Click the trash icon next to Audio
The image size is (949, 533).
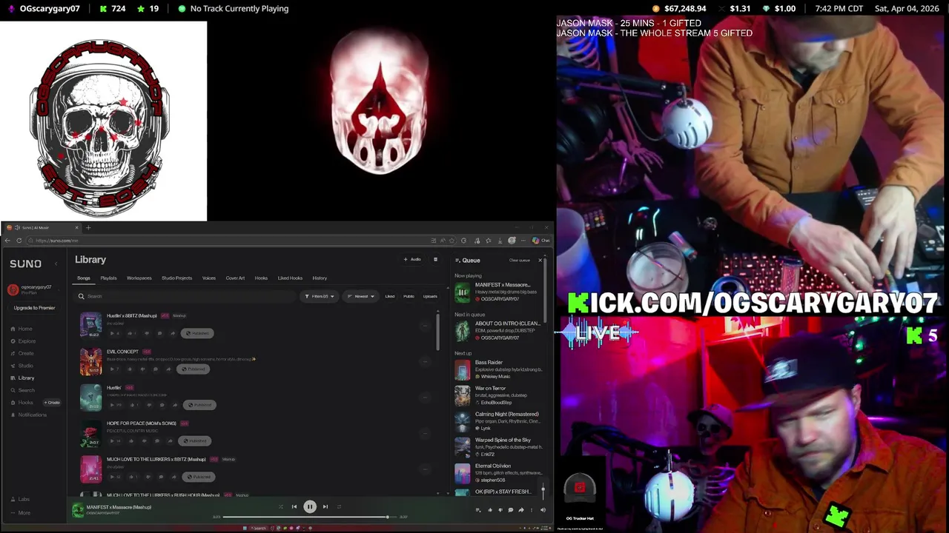point(435,259)
